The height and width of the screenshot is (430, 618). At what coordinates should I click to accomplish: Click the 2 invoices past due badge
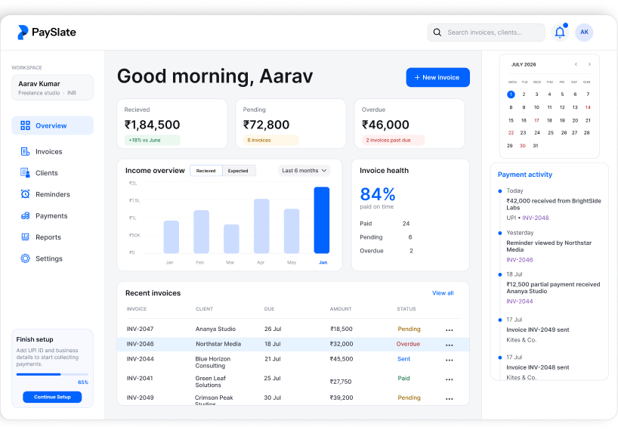[x=393, y=140]
